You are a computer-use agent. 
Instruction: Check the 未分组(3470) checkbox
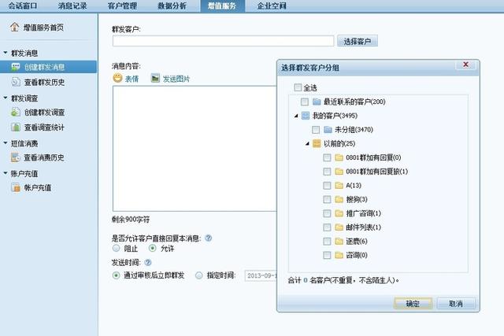click(x=316, y=130)
